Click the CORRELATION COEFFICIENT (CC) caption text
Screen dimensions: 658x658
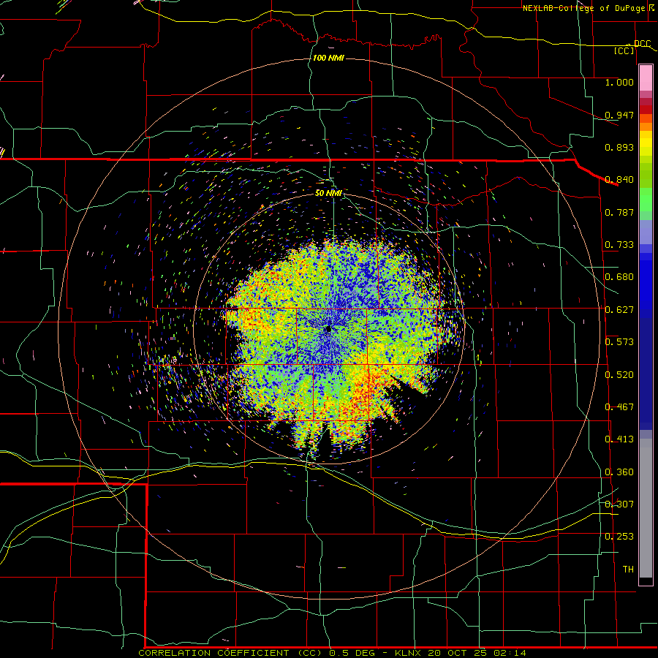point(230,653)
